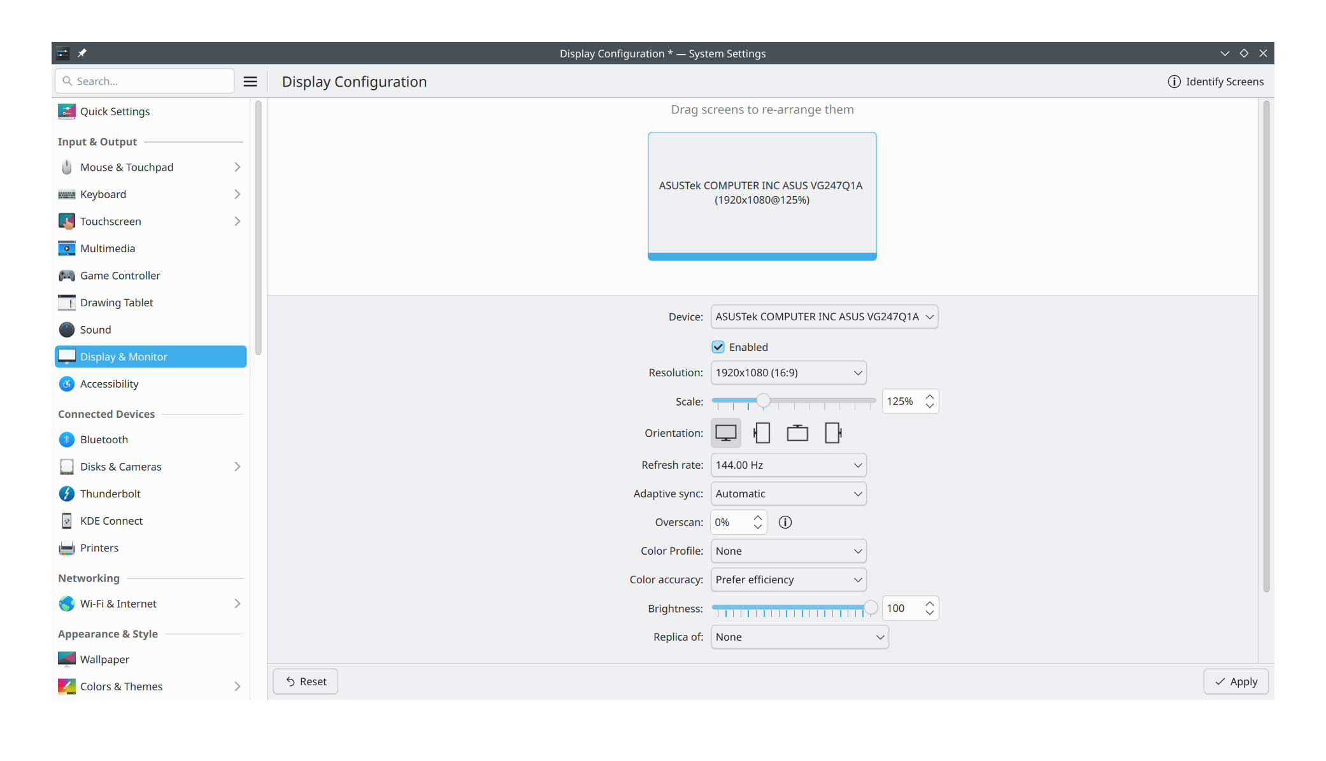Click the Accessibility icon

pos(67,383)
